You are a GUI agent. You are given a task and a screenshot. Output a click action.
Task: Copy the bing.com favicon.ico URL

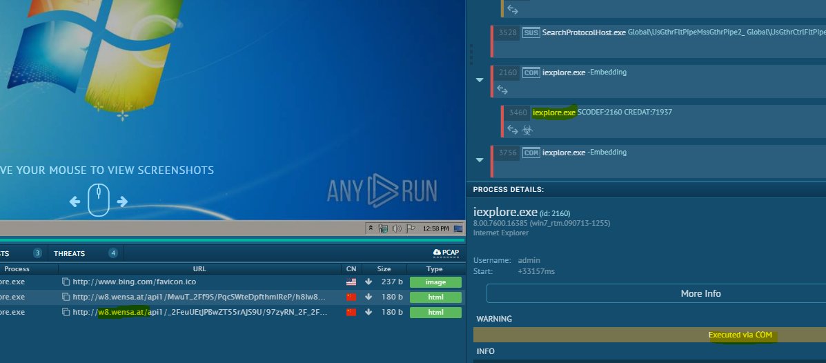(66, 282)
